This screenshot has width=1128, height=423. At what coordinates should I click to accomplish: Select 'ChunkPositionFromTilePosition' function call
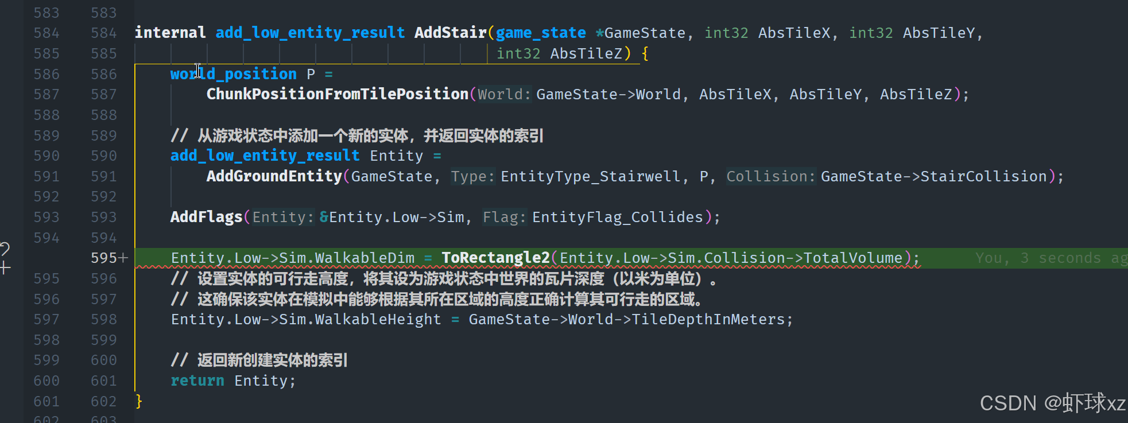[338, 94]
